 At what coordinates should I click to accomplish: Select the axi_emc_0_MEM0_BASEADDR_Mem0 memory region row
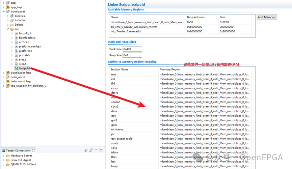182,27
